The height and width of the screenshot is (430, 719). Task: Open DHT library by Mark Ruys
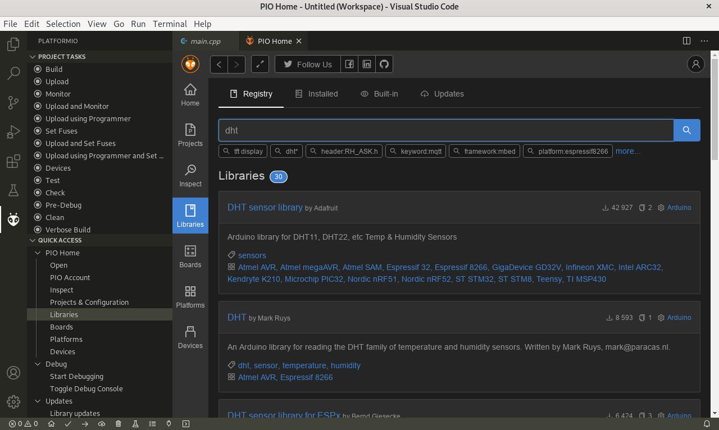(x=236, y=317)
